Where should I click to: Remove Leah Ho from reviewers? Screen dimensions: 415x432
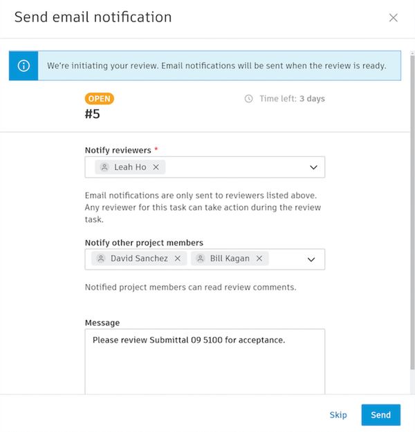[156, 167]
